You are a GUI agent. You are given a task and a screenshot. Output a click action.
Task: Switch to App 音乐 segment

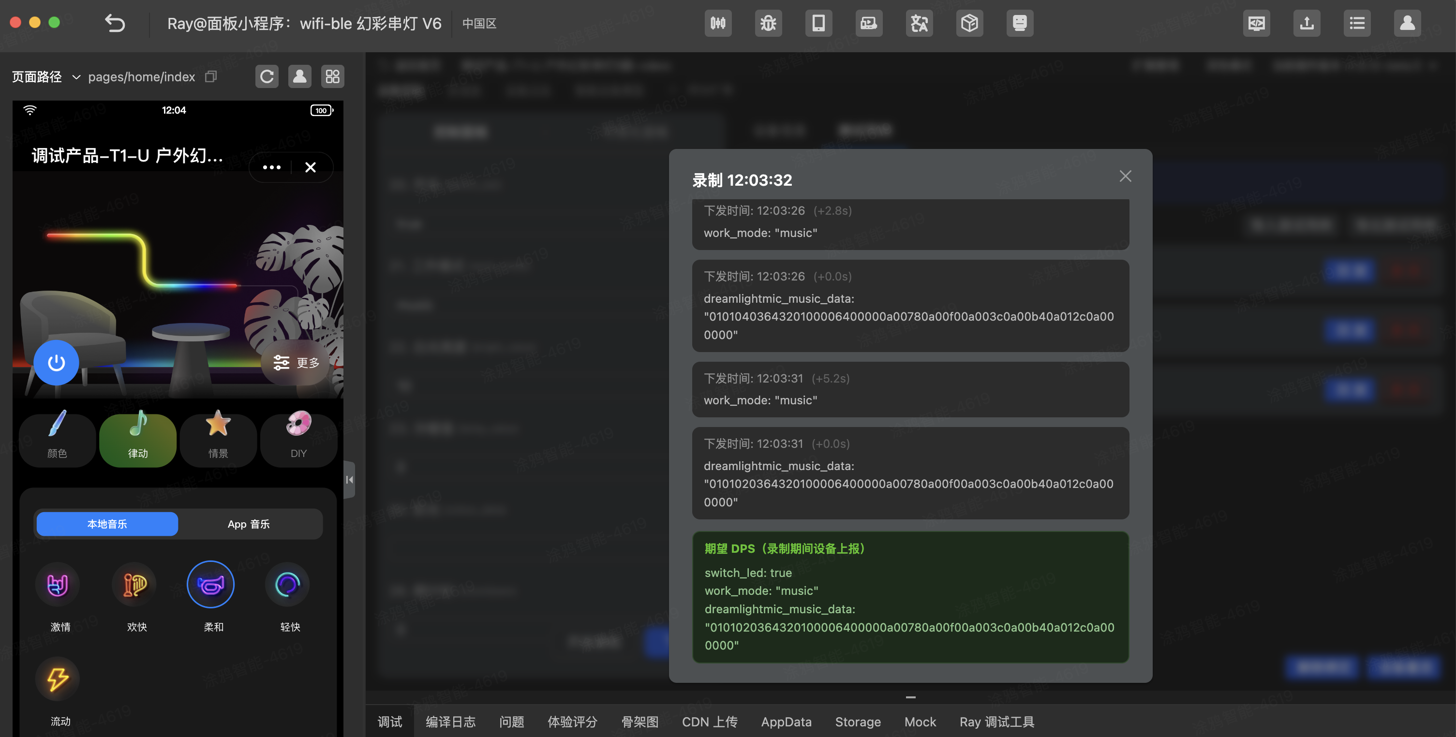click(x=249, y=524)
